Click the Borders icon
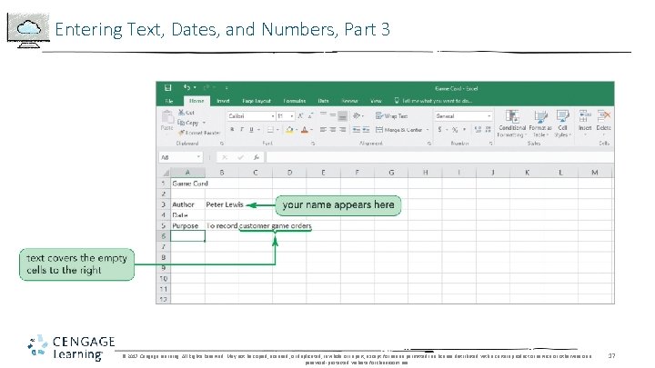 click(x=270, y=130)
